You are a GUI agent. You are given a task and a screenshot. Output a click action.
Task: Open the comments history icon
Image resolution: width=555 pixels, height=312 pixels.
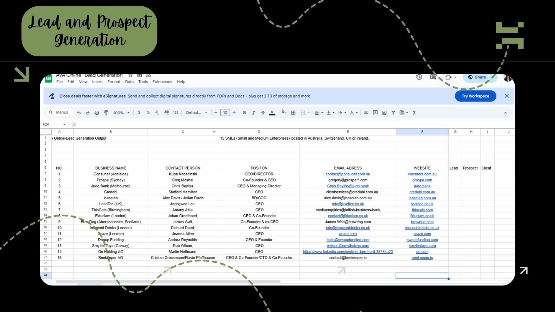pos(433,77)
